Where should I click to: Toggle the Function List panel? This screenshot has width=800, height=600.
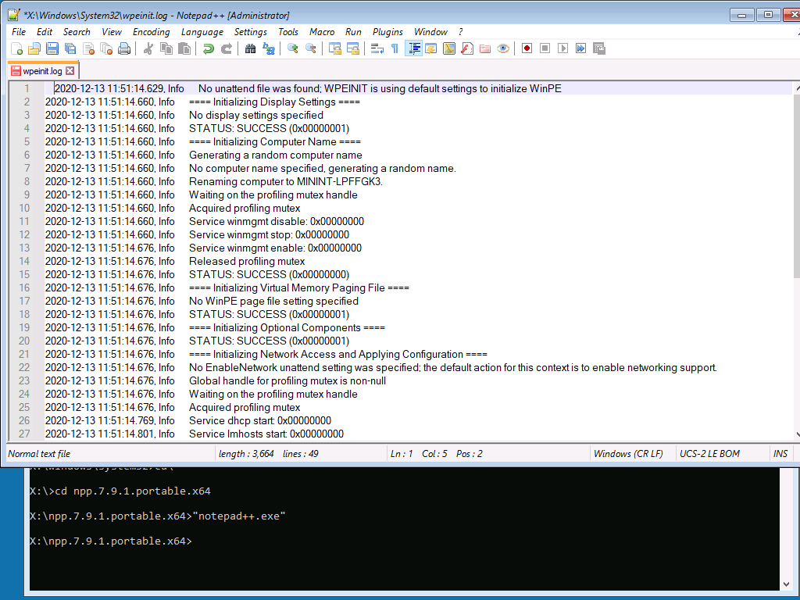[467, 48]
